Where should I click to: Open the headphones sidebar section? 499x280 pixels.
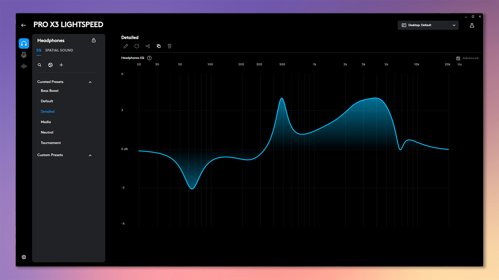(24, 44)
